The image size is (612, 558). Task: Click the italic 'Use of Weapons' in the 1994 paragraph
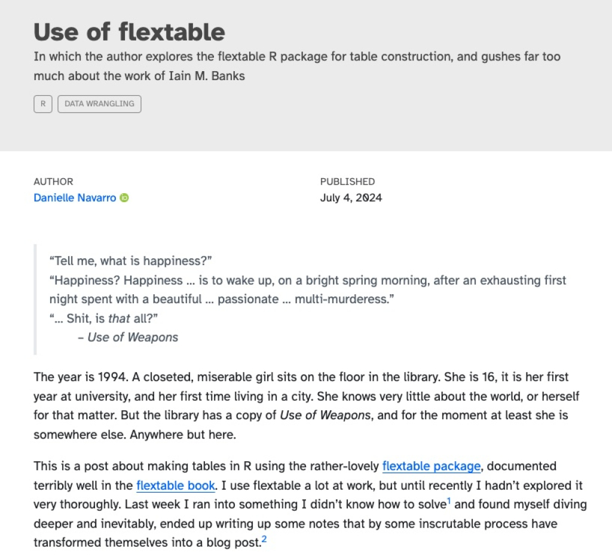click(x=325, y=415)
